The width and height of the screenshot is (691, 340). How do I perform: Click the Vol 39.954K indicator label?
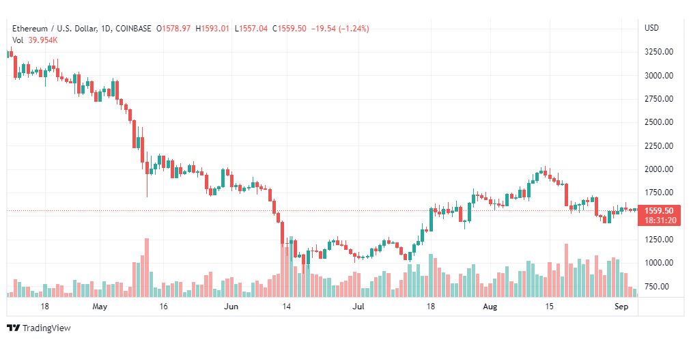click(x=35, y=40)
